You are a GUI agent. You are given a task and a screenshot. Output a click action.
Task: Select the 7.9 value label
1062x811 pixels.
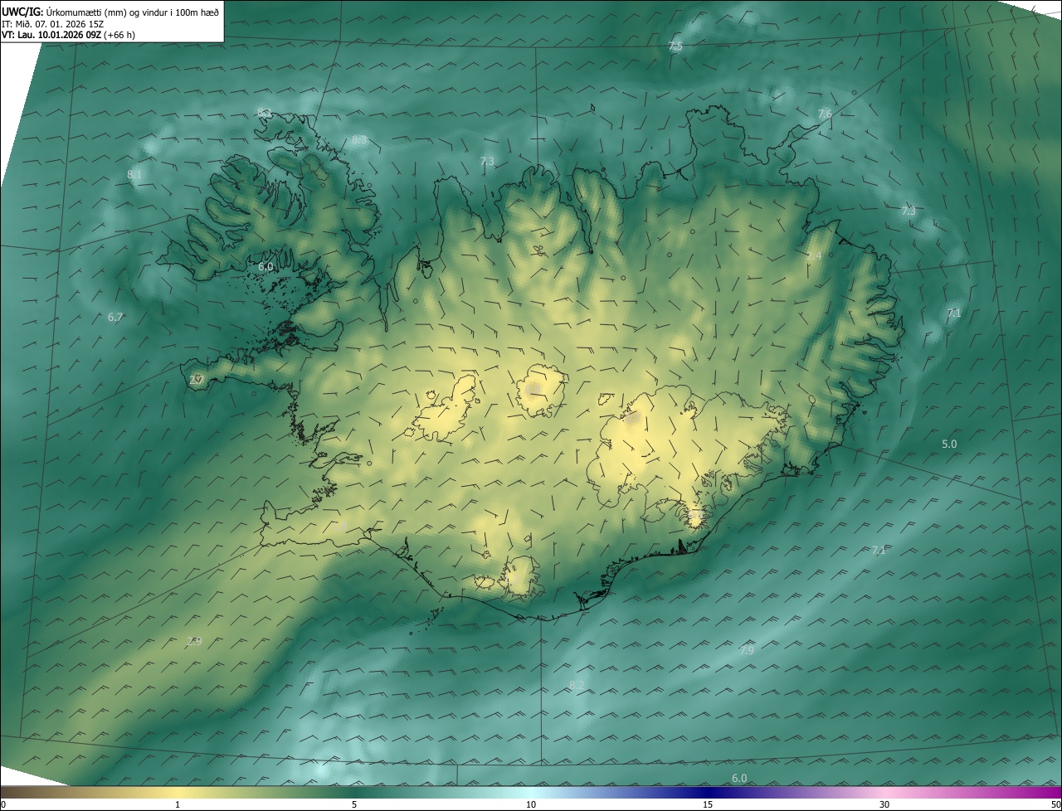(x=747, y=650)
